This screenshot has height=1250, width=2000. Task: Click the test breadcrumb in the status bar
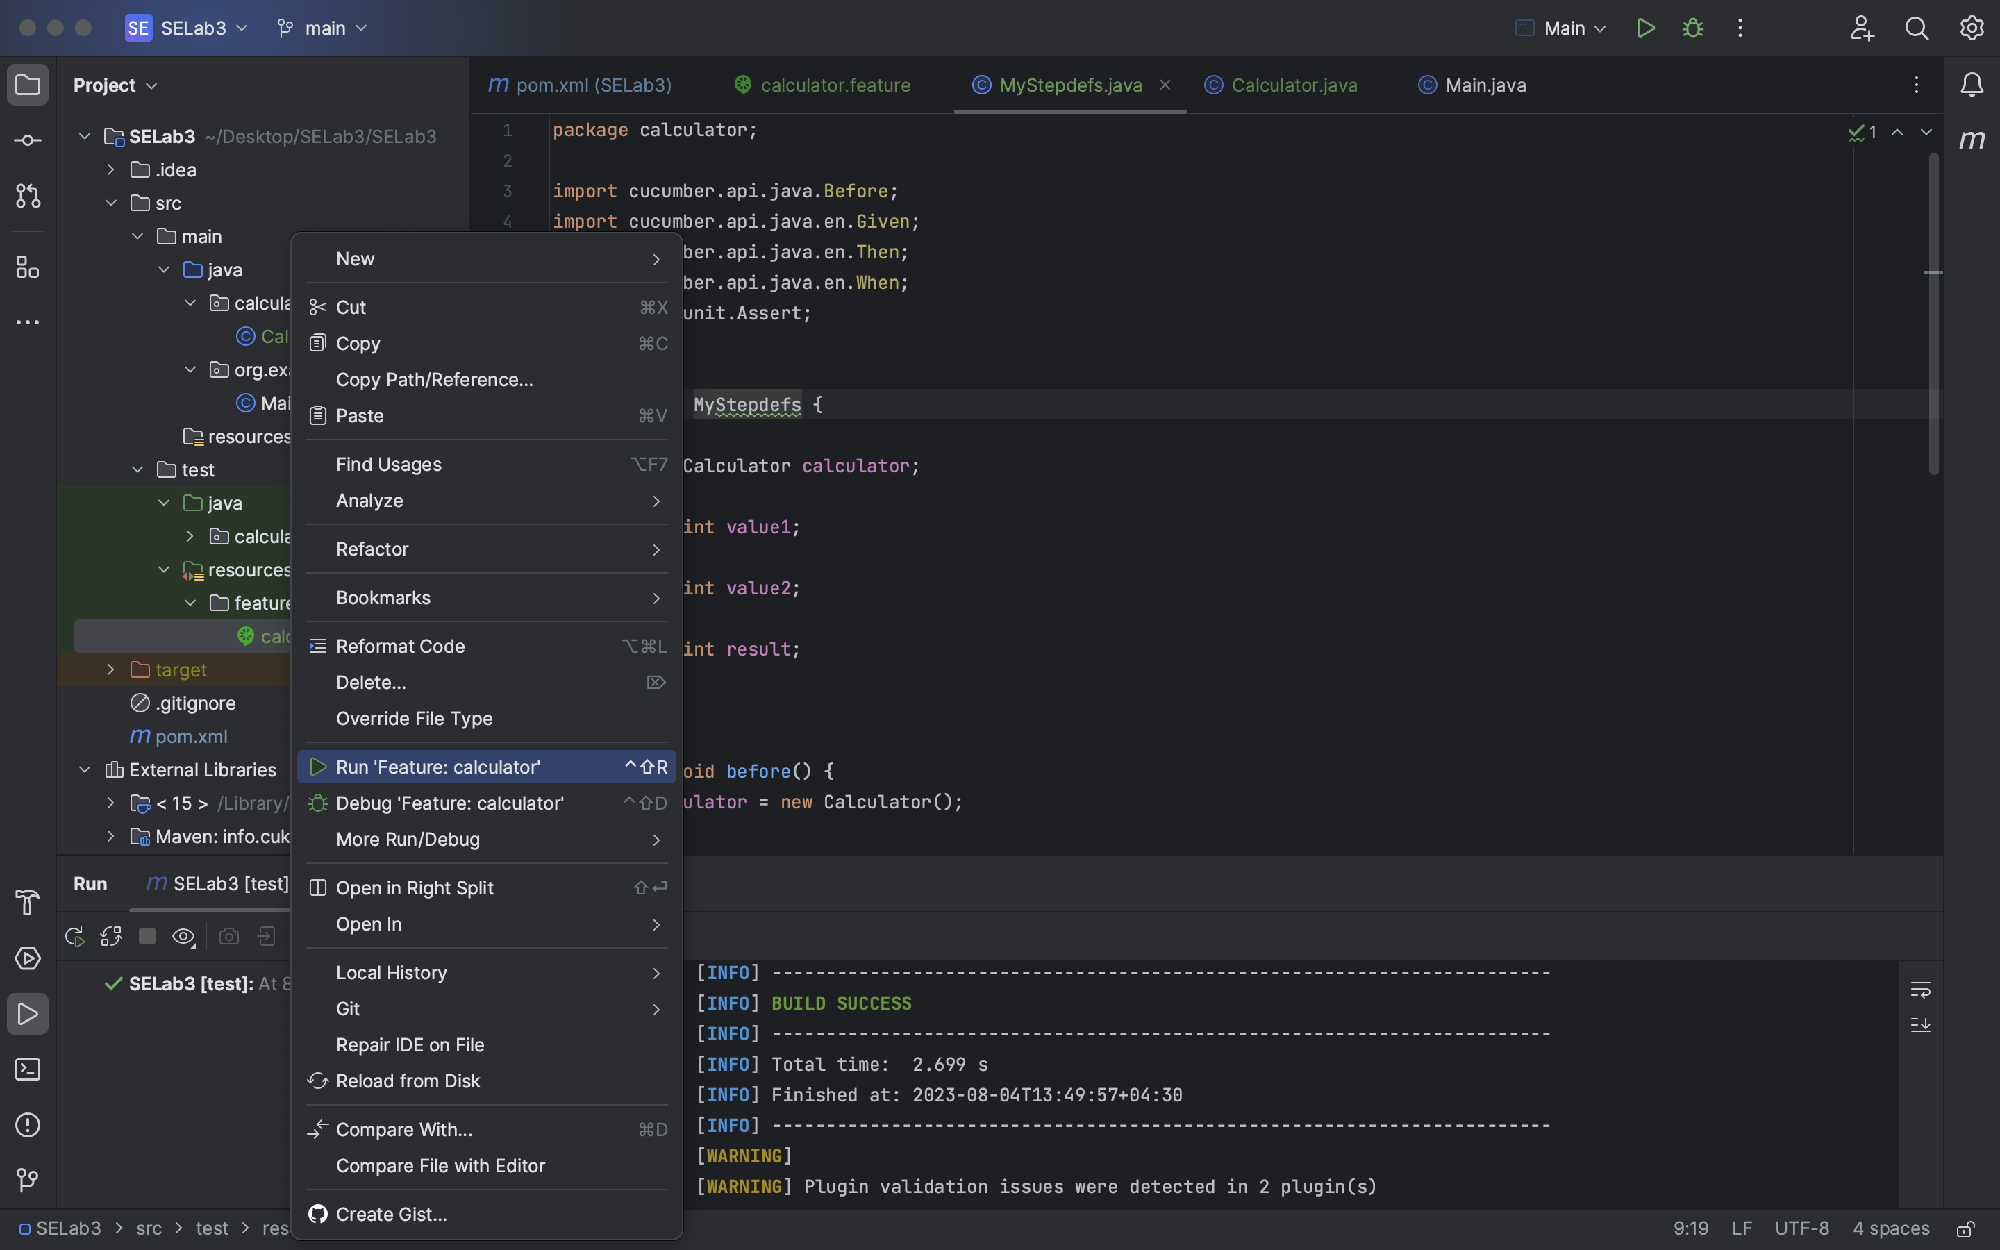click(212, 1228)
